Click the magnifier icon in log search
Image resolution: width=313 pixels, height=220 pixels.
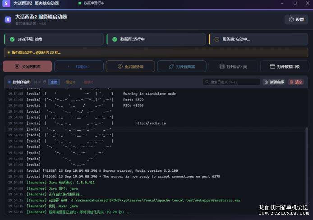click(x=207, y=82)
